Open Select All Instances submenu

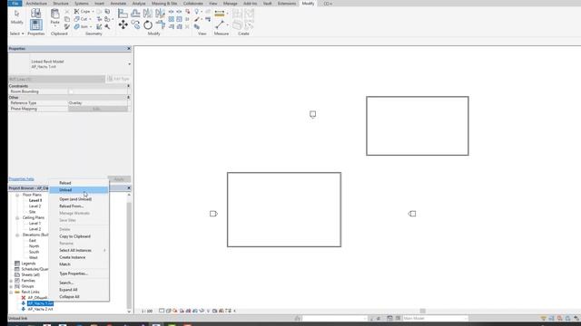point(79,250)
